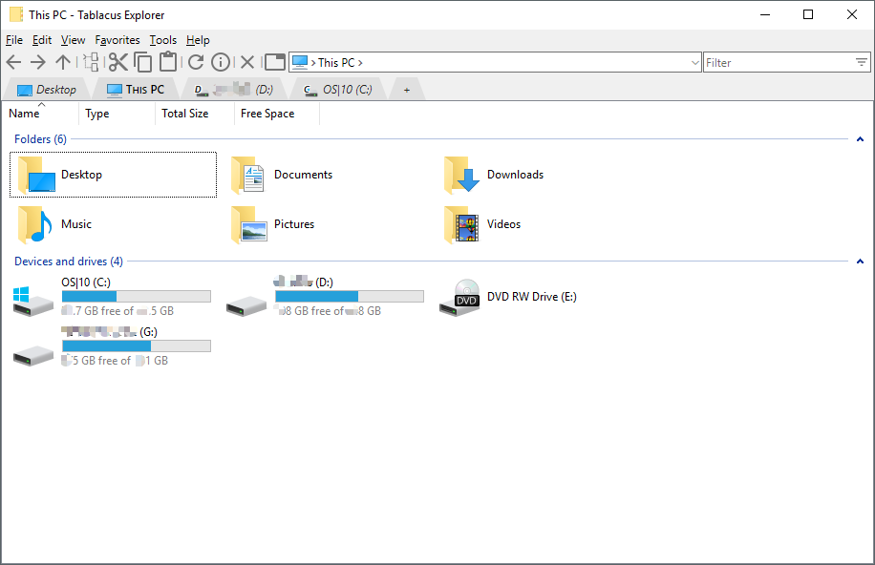Show properties info icon

pyautogui.click(x=221, y=62)
